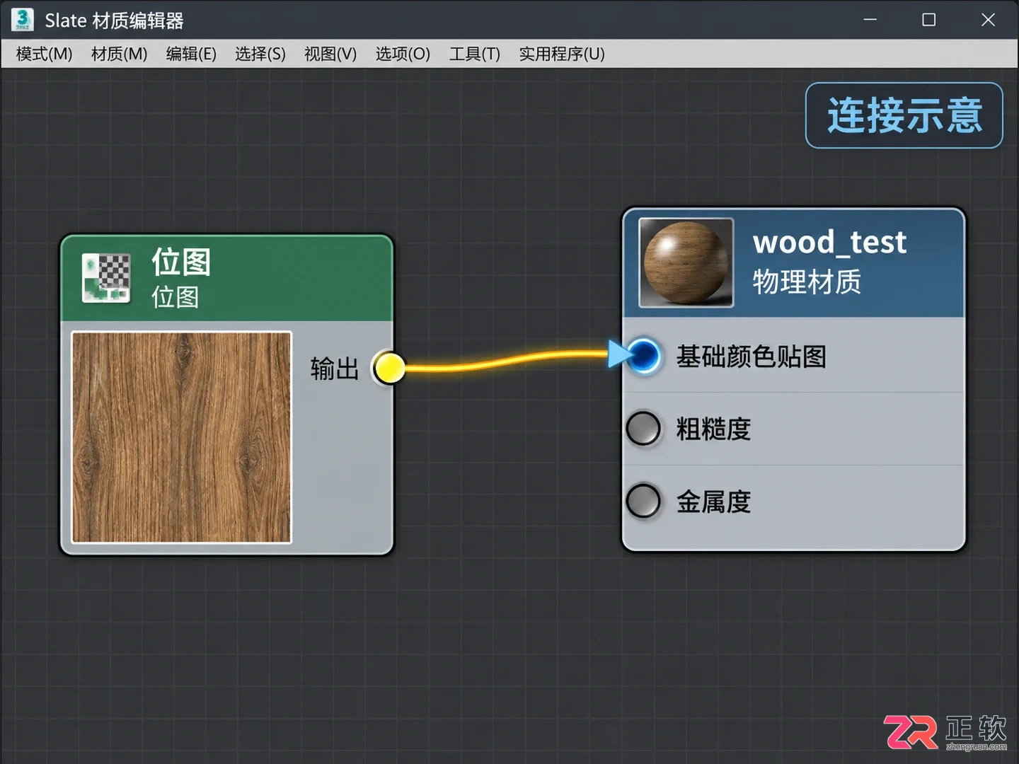Open the 工具(T) menu
The width and height of the screenshot is (1019, 764).
tap(475, 54)
